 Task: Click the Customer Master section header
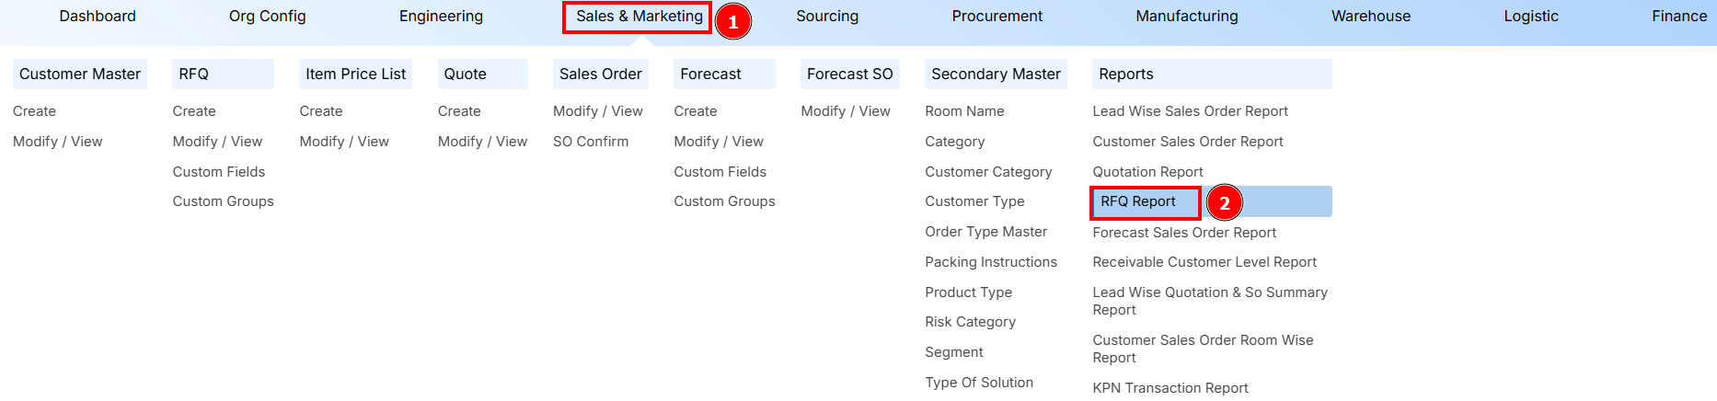pos(80,74)
